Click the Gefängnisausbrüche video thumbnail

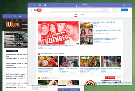(111, 61)
